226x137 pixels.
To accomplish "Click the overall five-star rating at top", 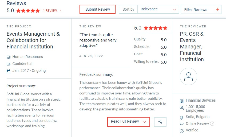I will (28, 11).
